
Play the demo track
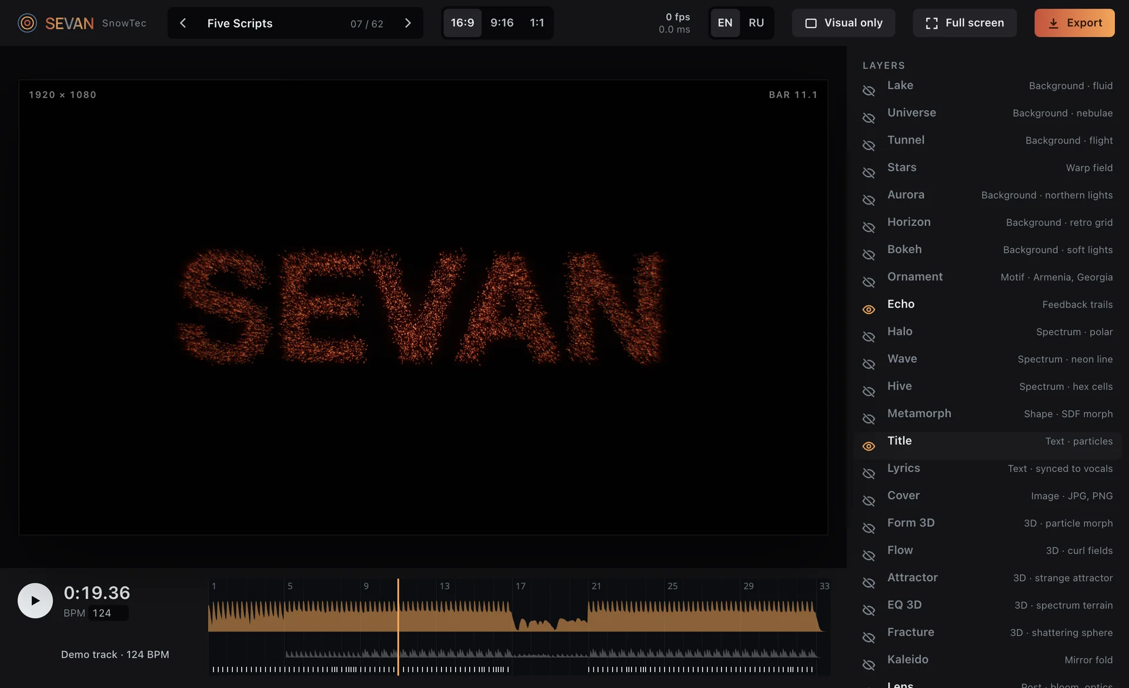[35, 600]
